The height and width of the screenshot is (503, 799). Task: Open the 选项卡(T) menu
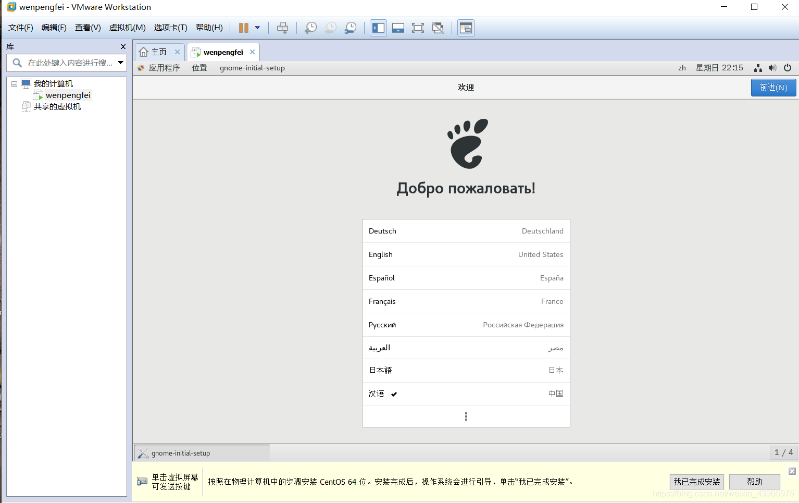171,28
